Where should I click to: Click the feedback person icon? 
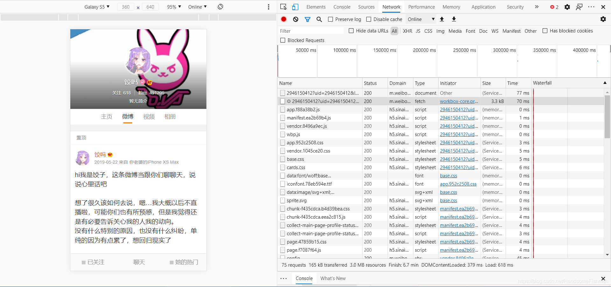[x=579, y=7]
